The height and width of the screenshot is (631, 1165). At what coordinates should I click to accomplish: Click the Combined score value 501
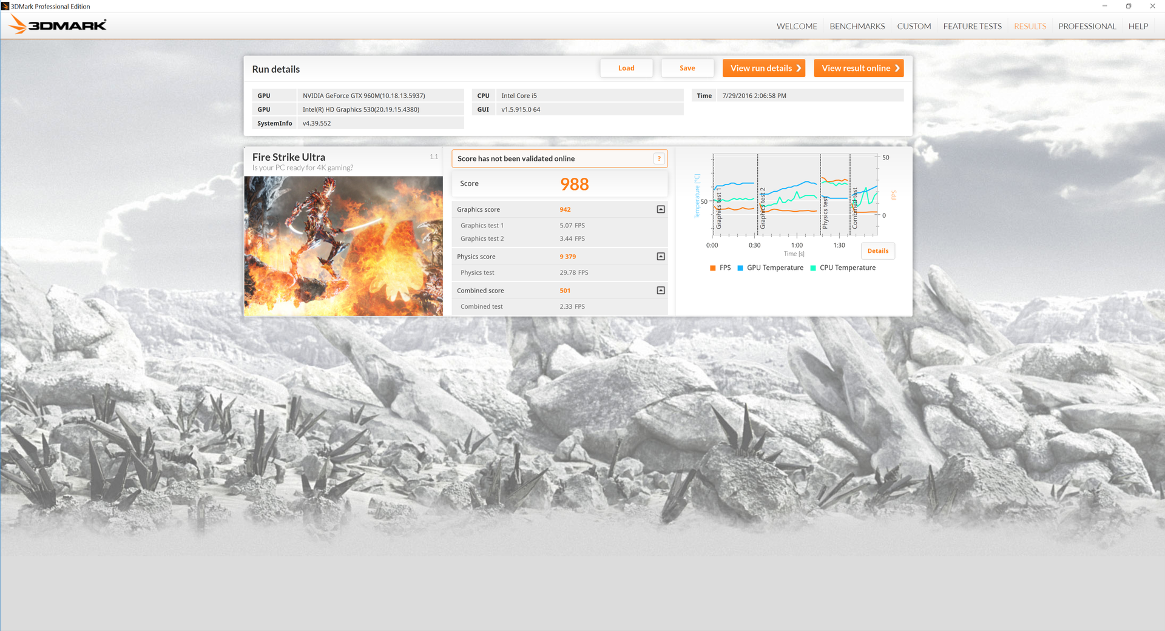pos(565,291)
